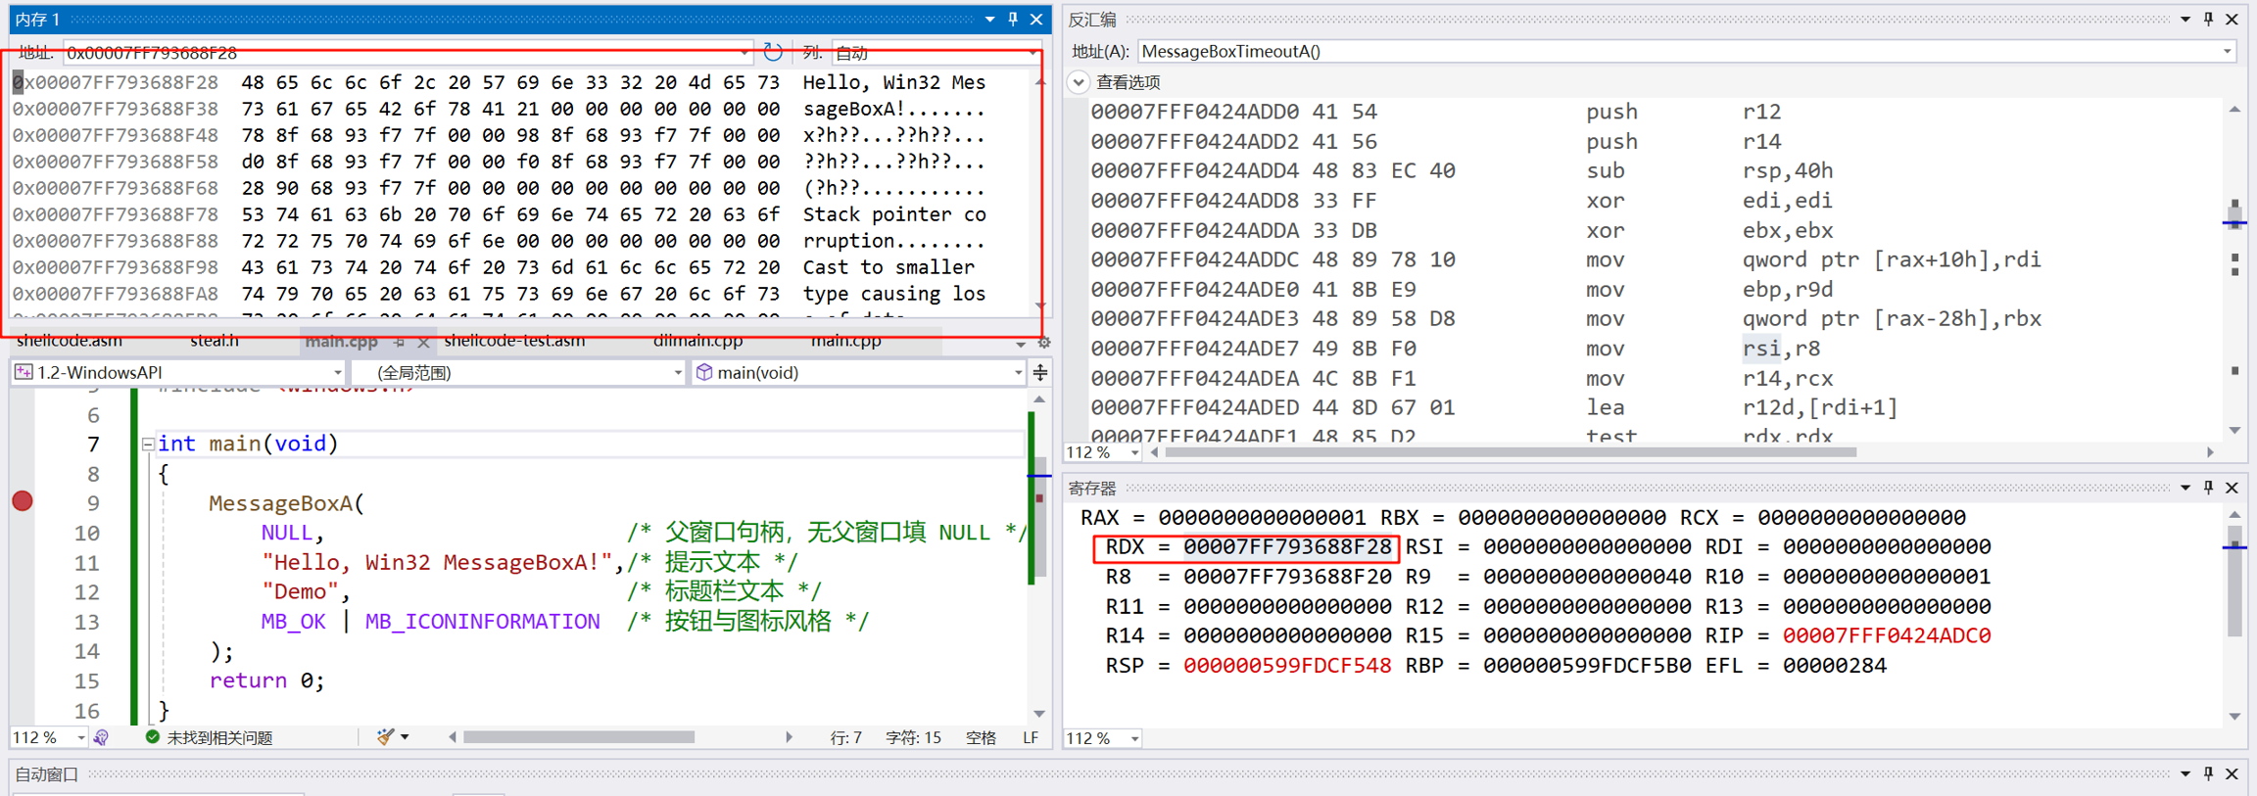Switch to the dllmain.cpp tab
Viewport: 2257px width, 796px height.
pyautogui.click(x=697, y=341)
